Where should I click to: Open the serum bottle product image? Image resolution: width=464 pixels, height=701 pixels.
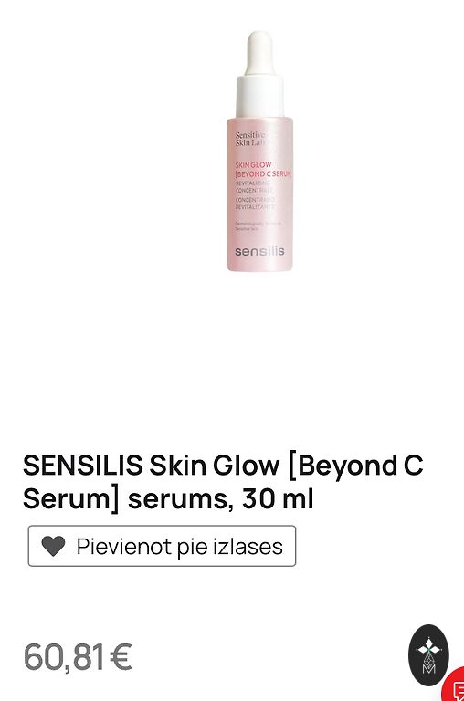(x=259, y=151)
